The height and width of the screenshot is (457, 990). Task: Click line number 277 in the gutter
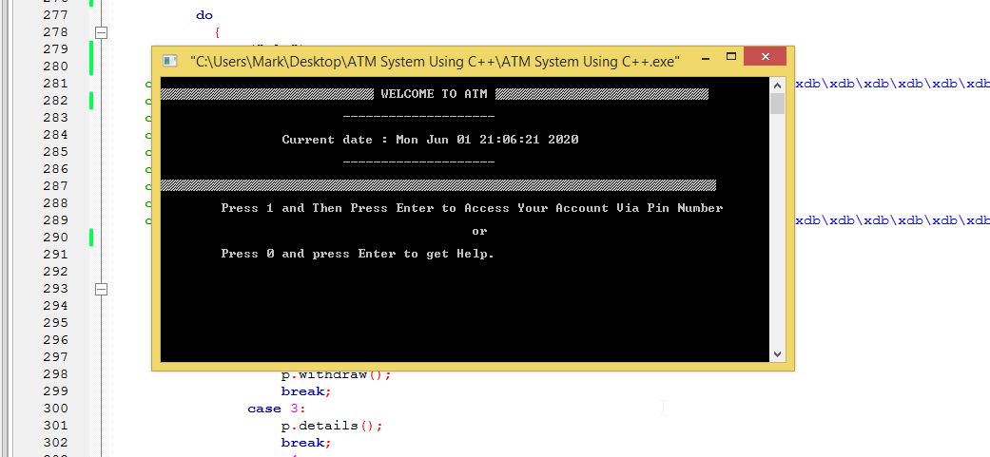55,15
